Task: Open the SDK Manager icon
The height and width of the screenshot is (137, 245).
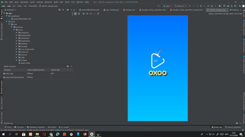Action: (235, 6)
